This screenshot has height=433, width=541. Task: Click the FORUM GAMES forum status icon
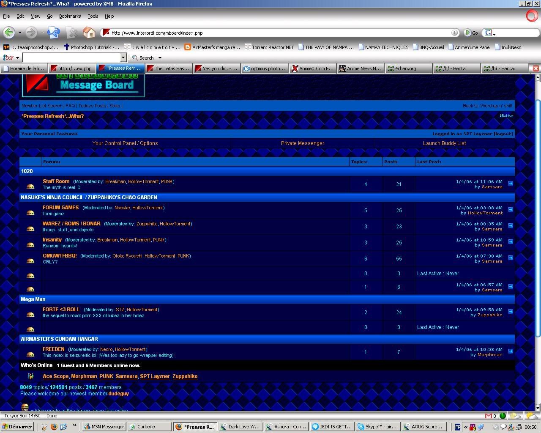(x=30, y=212)
